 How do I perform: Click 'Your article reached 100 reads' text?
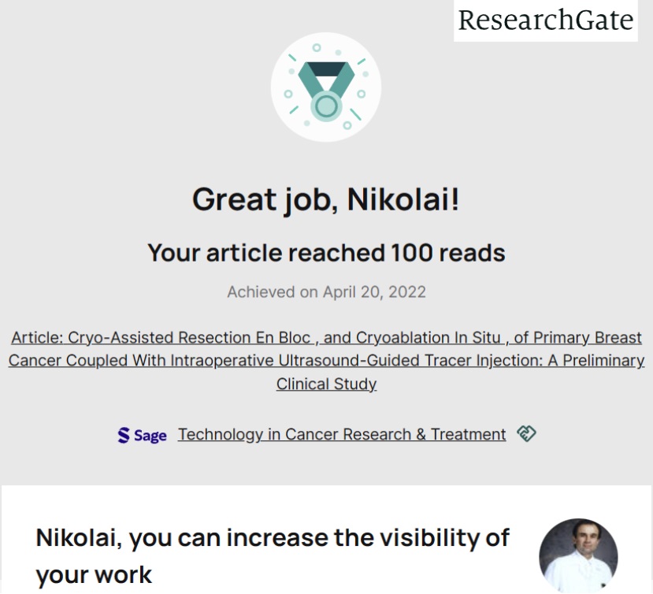326,253
